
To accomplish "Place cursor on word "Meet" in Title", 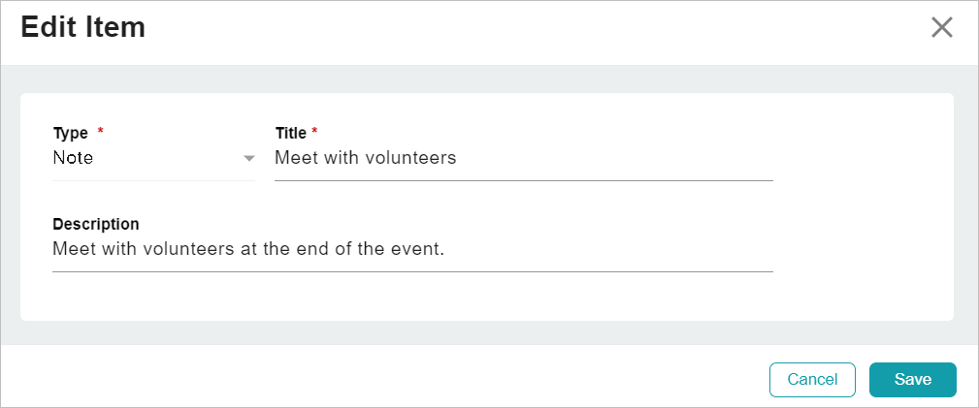I will 293,158.
